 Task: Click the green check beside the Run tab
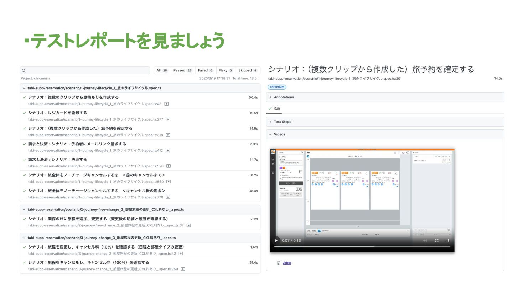pos(270,108)
